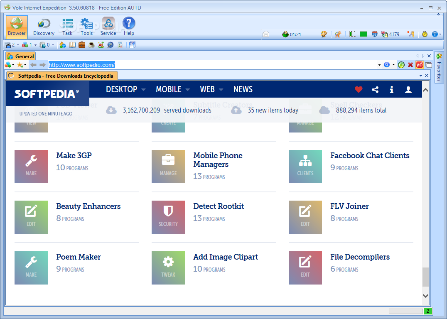Open the DESKTOP menu
The width and height of the screenshot is (447, 319).
[x=126, y=89]
